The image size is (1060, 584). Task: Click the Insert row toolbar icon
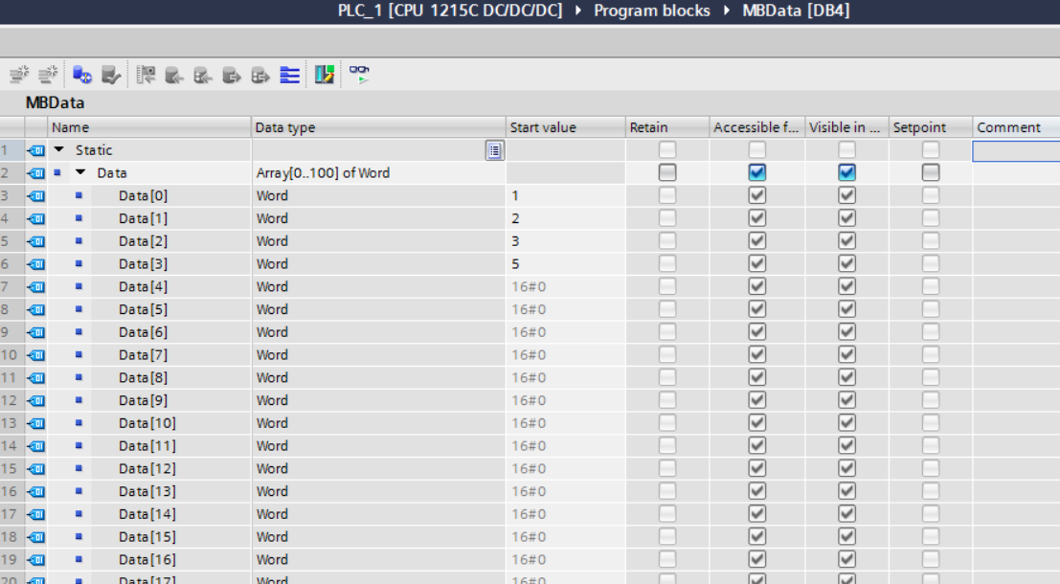[x=19, y=75]
